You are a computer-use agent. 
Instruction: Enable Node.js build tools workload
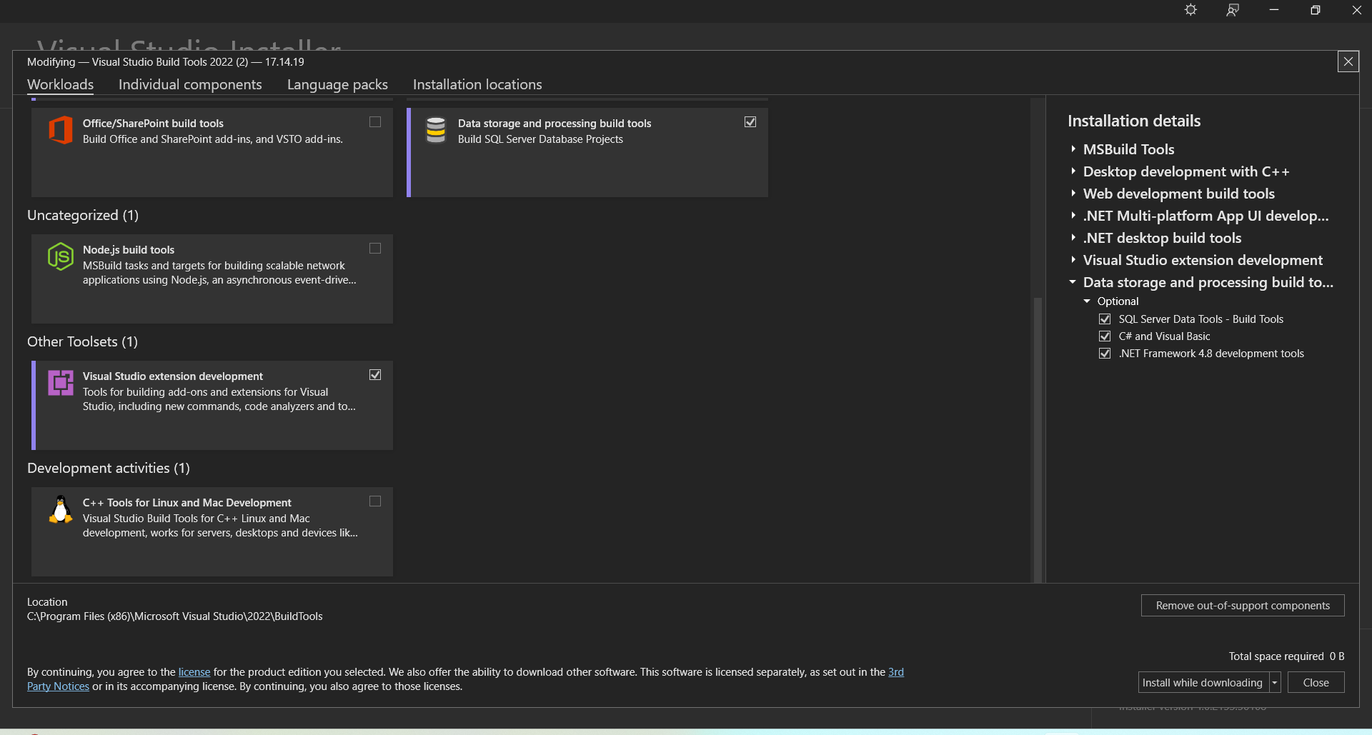pos(375,249)
